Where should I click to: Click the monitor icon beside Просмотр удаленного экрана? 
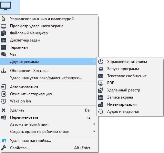4,26
